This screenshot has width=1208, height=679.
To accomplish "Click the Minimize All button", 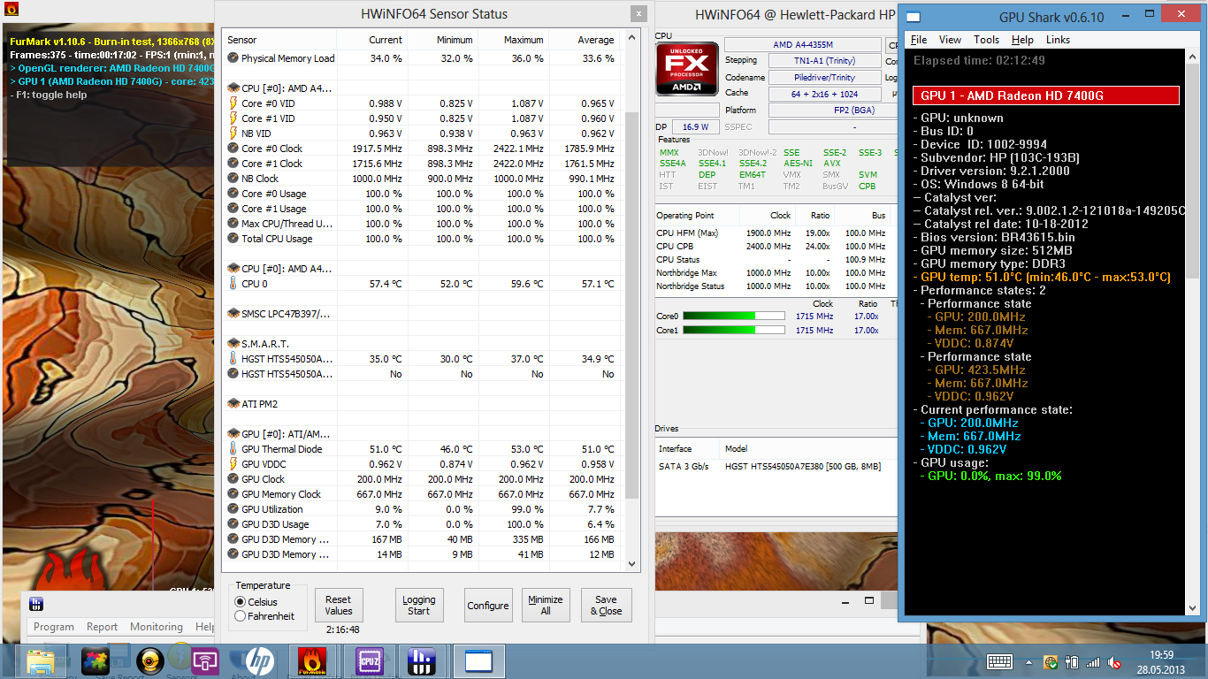I will (x=546, y=605).
